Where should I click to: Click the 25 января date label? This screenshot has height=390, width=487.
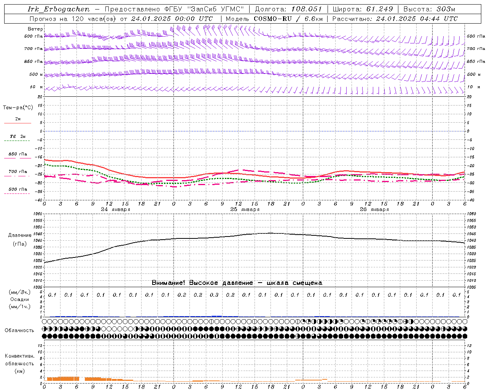point(245,209)
